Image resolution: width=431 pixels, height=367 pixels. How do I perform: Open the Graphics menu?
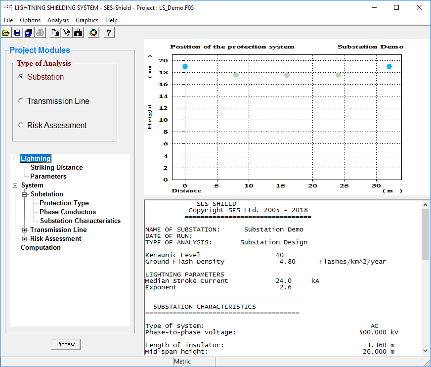click(87, 20)
